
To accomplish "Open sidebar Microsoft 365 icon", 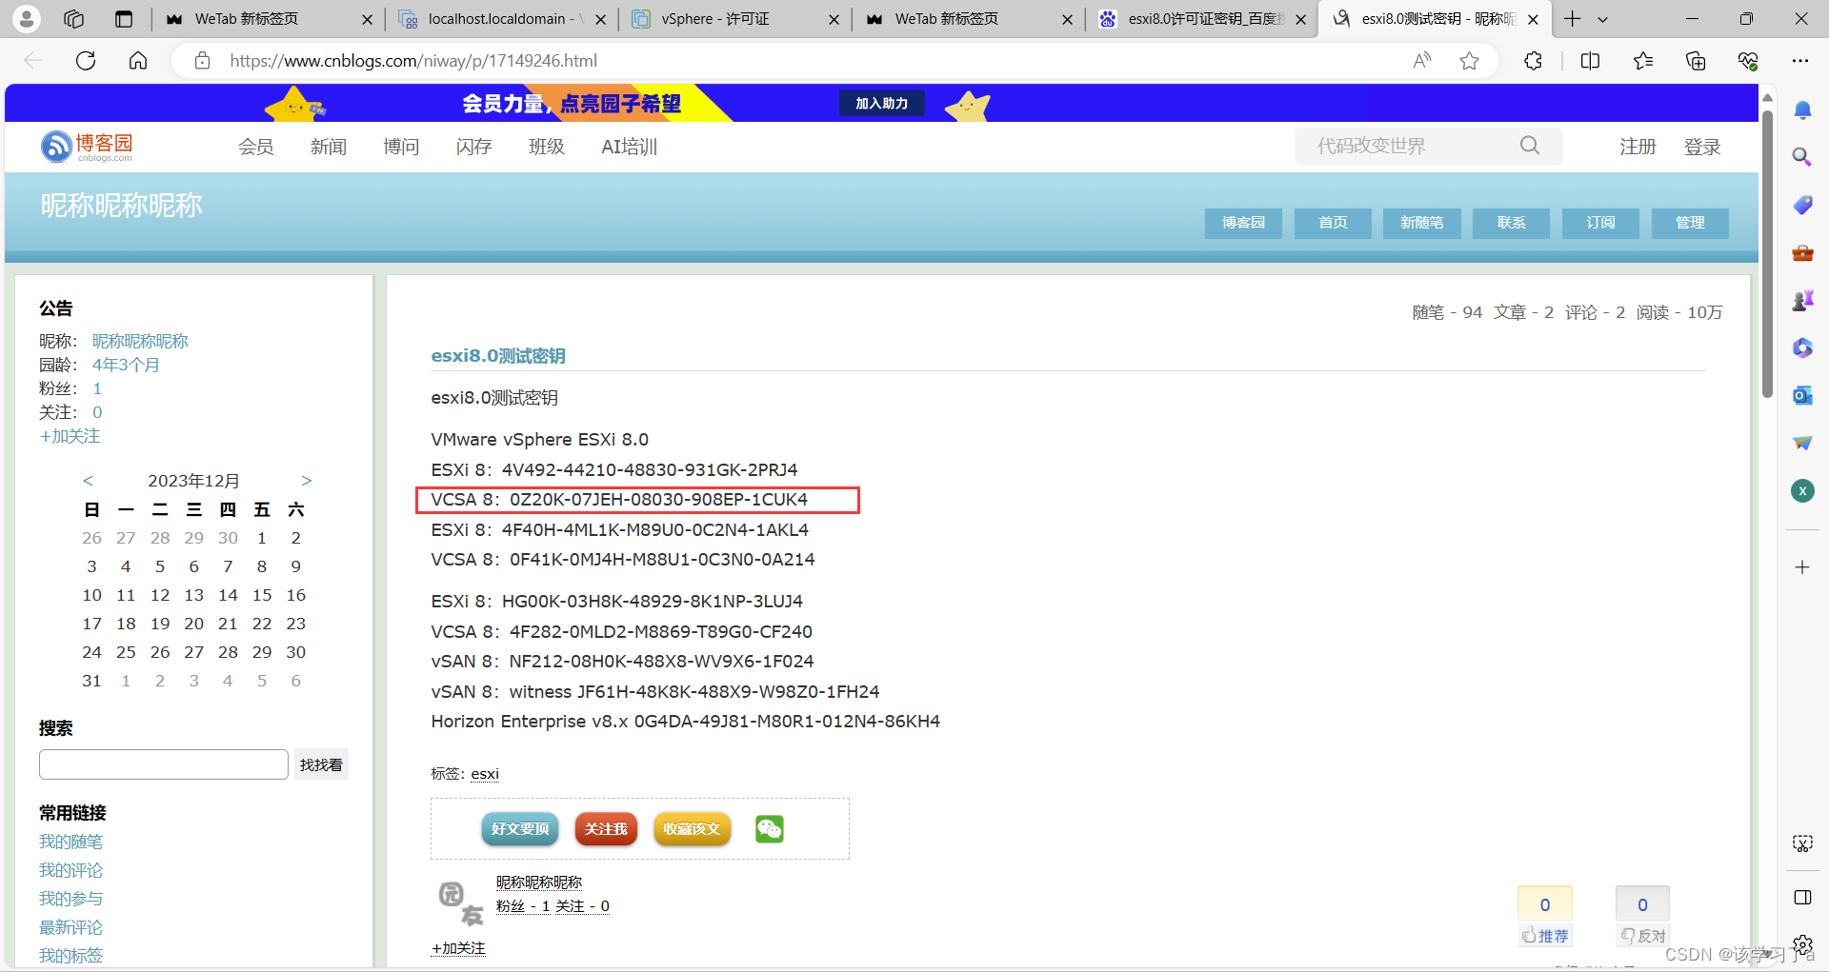I will coord(1802,348).
